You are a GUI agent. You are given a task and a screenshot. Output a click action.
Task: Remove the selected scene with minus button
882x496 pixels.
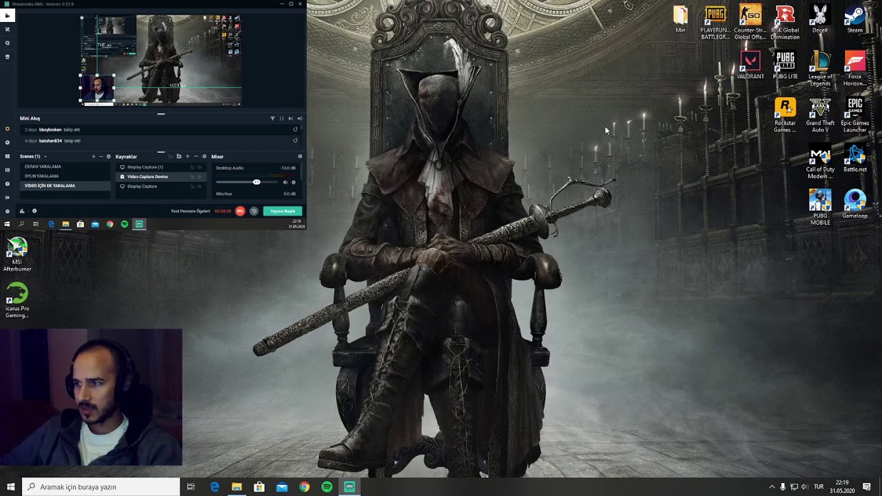click(101, 156)
